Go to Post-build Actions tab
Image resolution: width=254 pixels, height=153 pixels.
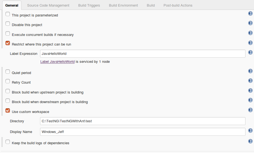click(x=178, y=5)
